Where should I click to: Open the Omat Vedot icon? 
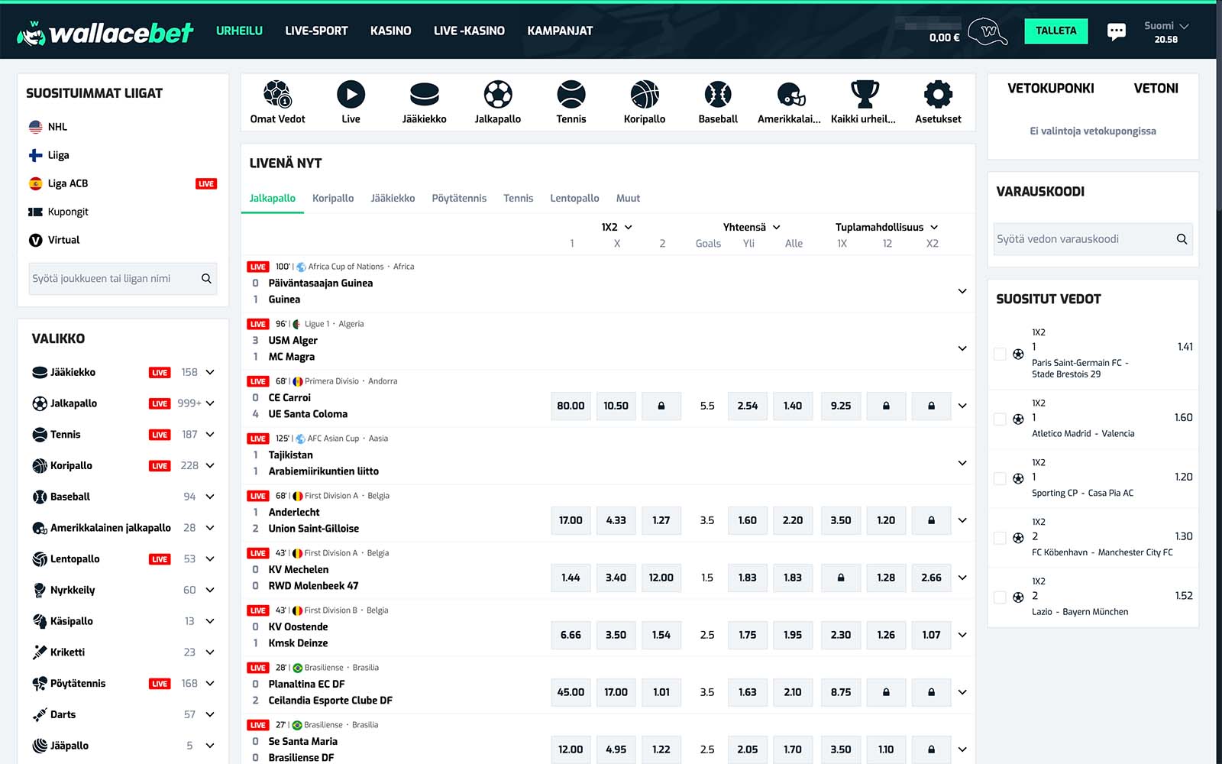pos(277,95)
